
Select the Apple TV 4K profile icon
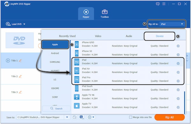[77, 97]
